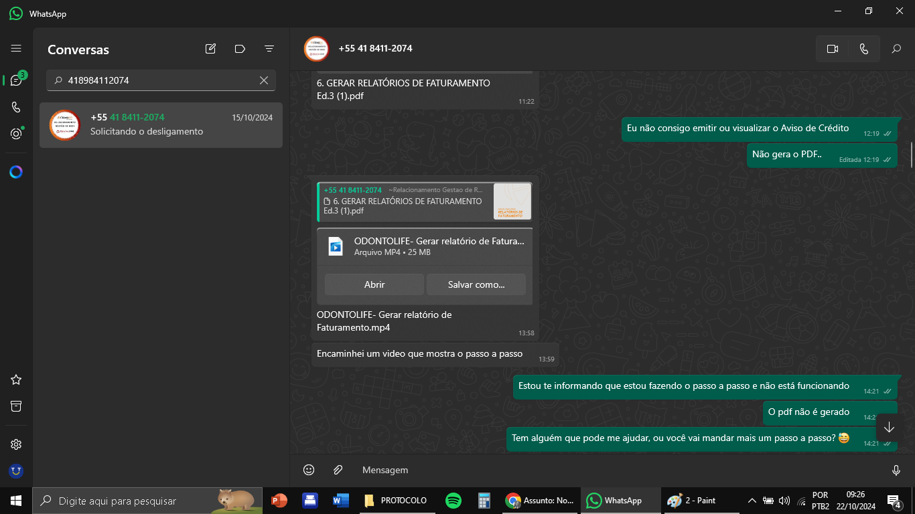Click Salvar como... for the MP4 file

476,284
